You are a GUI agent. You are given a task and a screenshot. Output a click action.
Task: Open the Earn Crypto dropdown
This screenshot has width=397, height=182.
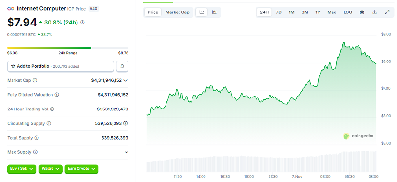pyautogui.click(x=81, y=169)
